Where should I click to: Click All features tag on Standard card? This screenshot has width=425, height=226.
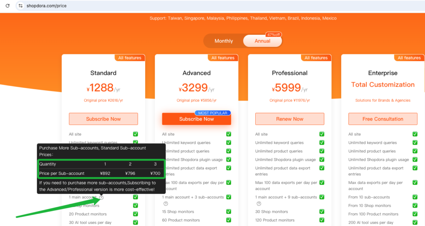129,58
